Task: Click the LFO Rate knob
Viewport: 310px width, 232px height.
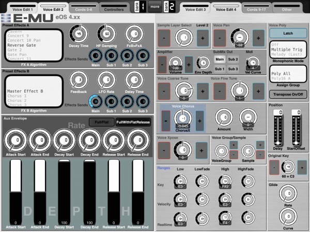Action: coord(106,80)
